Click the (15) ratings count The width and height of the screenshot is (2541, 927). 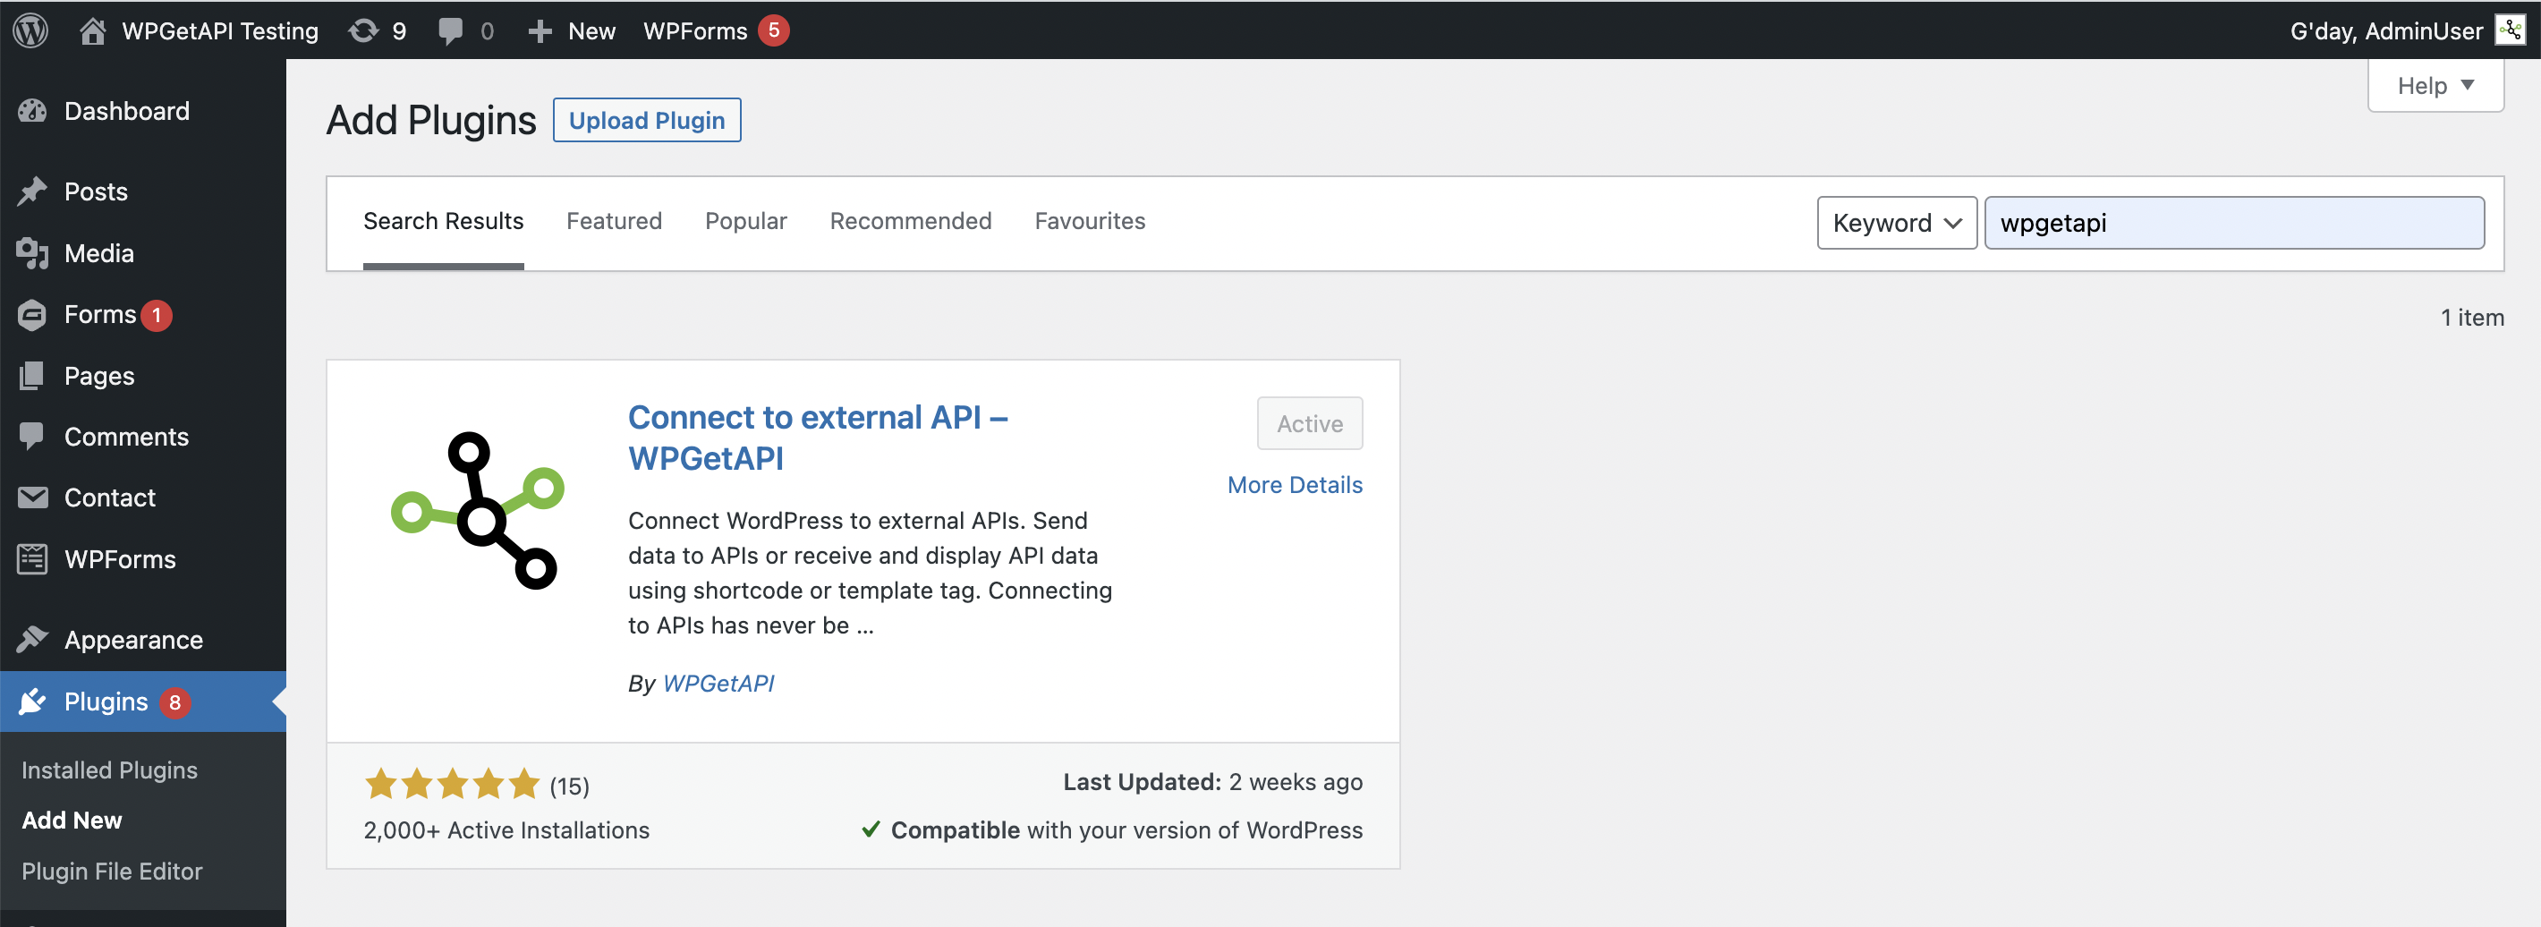coord(569,786)
